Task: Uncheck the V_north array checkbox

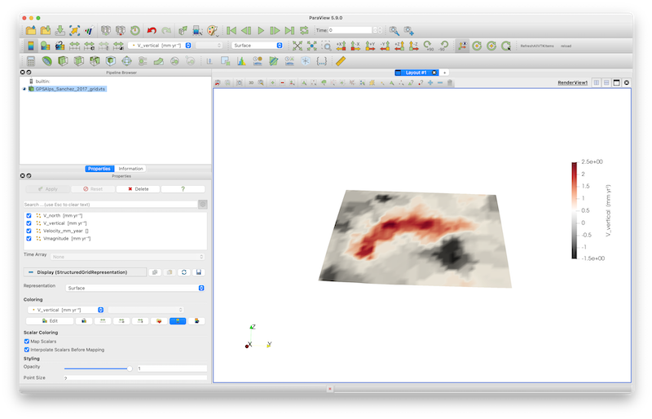Action: [29, 215]
